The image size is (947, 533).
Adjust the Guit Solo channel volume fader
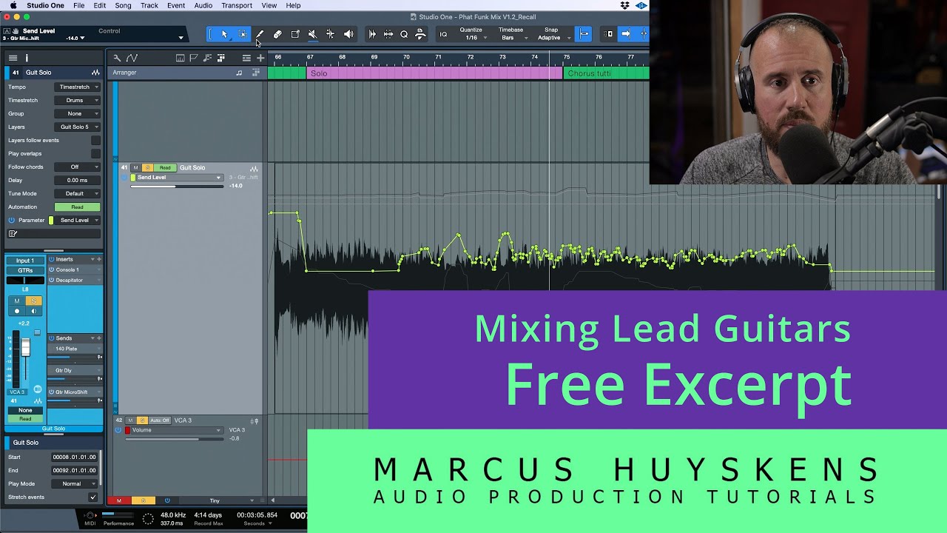(x=25, y=348)
